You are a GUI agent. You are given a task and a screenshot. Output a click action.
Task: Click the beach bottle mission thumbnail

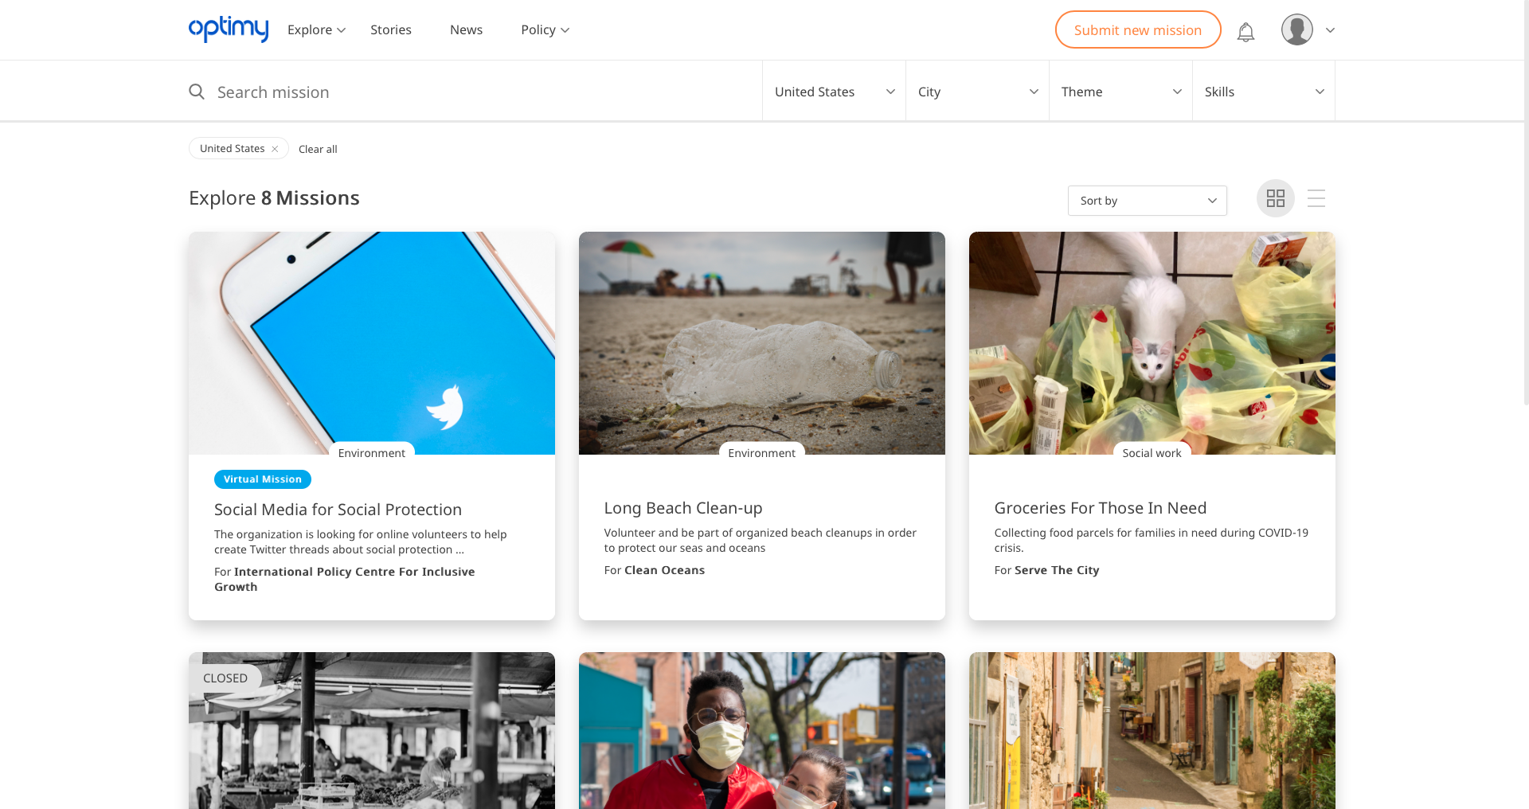coord(762,343)
